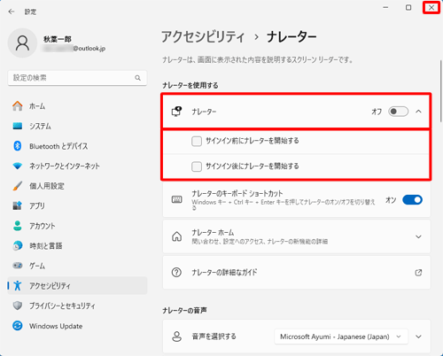Click the アカウント person icon
The width and height of the screenshot is (443, 356).
pos(18,226)
